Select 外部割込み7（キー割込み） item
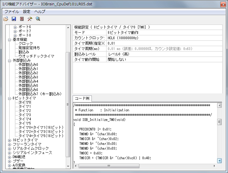Viewport: 228px width, 173px height. click(40, 94)
